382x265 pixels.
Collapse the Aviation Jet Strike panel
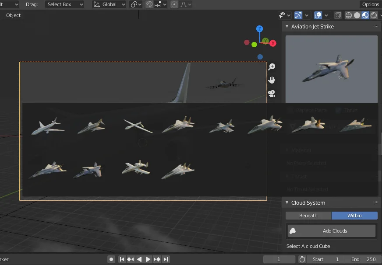pos(287,26)
